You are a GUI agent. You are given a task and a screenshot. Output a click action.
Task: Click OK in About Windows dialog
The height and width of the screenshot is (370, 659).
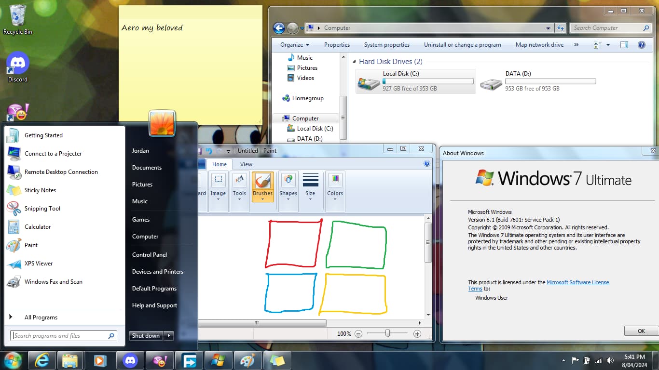tap(641, 331)
